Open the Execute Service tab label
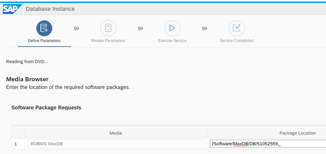Screen dimensions: 326x154 click(x=172, y=41)
